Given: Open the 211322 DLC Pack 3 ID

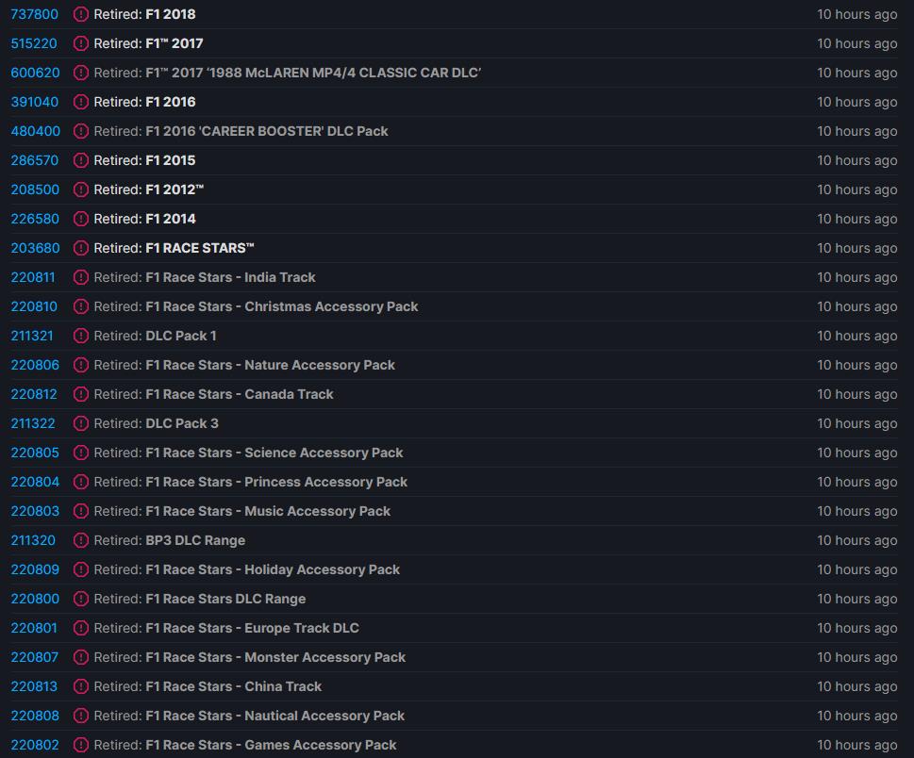Looking at the screenshot, I should pyautogui.click(x=33, y=423).
